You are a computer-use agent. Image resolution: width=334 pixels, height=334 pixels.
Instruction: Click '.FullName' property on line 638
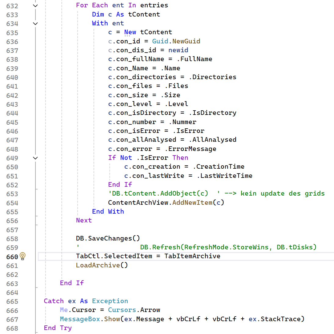194,59
